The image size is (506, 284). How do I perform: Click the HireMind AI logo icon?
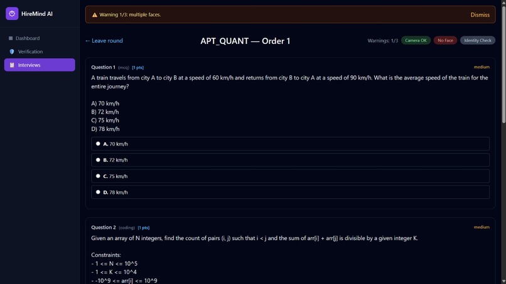coord(12,14)
